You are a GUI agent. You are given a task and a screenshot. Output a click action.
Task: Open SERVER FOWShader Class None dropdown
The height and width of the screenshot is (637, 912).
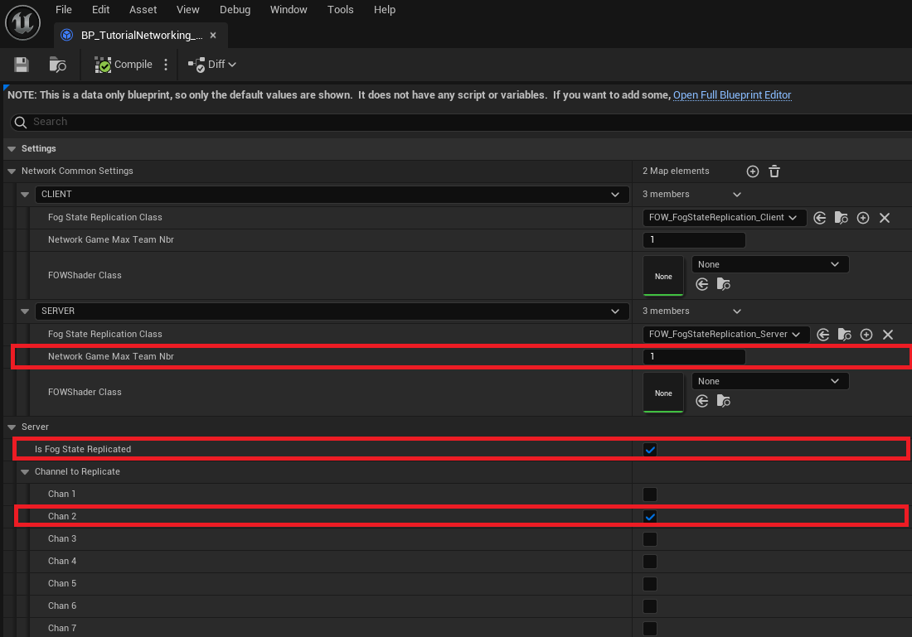[770, 381]
